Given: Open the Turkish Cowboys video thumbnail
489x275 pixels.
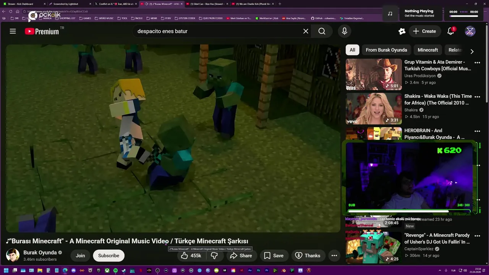Looking at the screenshot, I should (374, 74).
